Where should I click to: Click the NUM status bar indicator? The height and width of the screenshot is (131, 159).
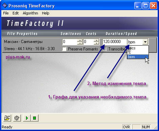point(146,127)
